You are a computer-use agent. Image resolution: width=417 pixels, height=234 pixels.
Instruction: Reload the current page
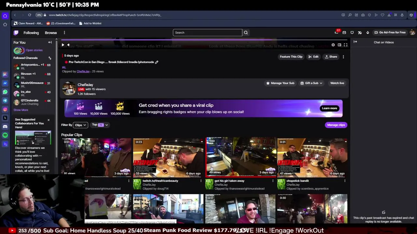point(29,15)
